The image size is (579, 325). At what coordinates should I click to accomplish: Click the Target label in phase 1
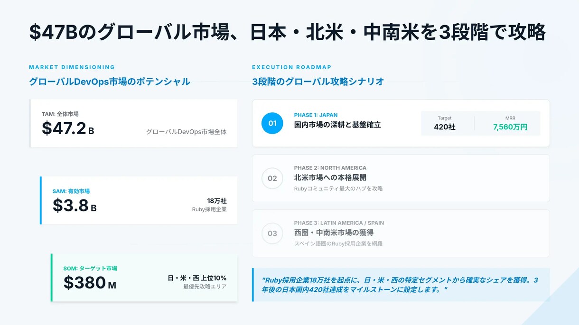(x=445, y=118)
